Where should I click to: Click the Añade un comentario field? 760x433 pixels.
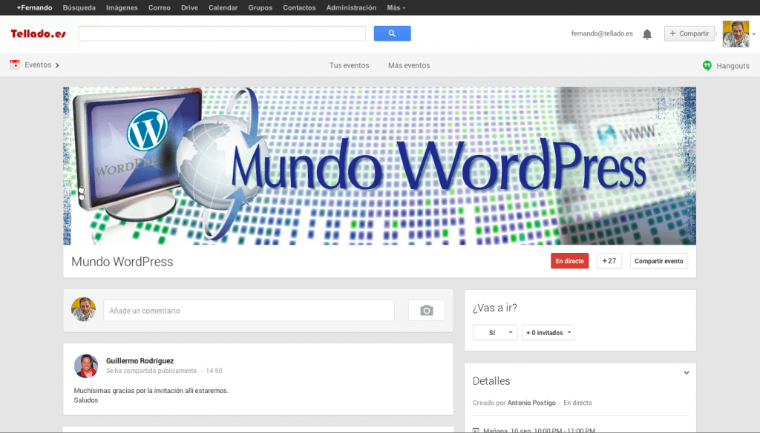[249, 311]
